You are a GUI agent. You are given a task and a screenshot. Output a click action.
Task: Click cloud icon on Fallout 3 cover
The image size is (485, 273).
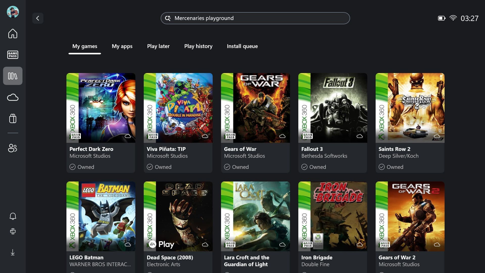(360, 136)
